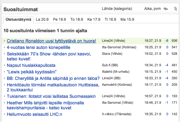Click the Lähde (kategoria) column header
Image resolution: width=180 pixels, height=122 pixels.
(x=117, y=9)
